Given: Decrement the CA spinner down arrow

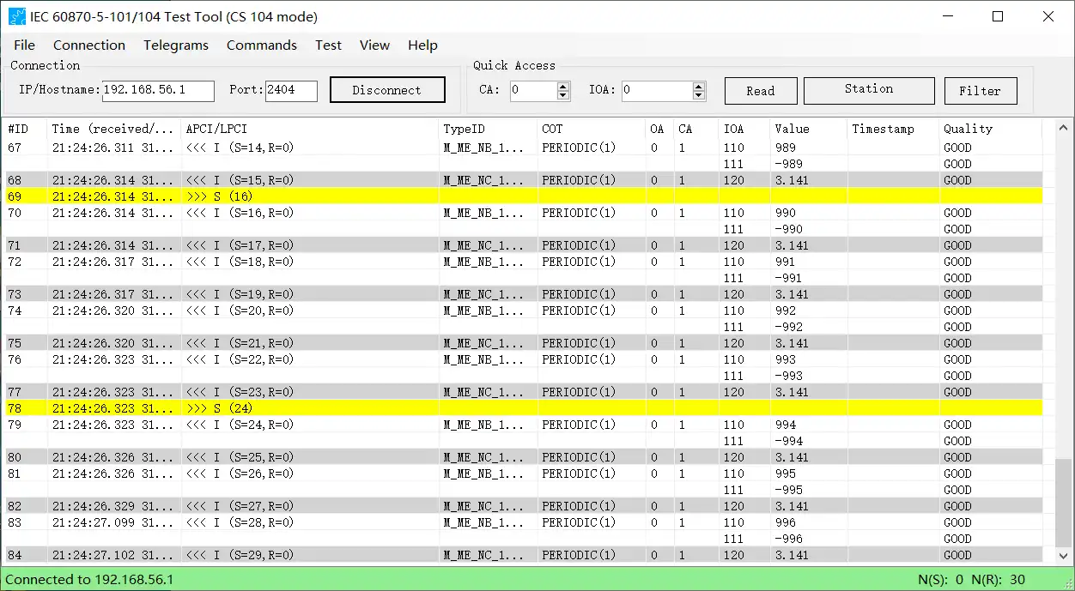Looking at the screenshot, I should pos(563,95).
